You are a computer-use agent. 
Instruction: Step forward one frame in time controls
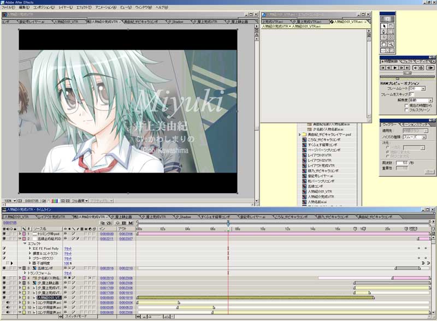click(x=401, y=68)
